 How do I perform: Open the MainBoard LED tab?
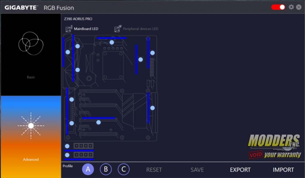coord(86,29)
